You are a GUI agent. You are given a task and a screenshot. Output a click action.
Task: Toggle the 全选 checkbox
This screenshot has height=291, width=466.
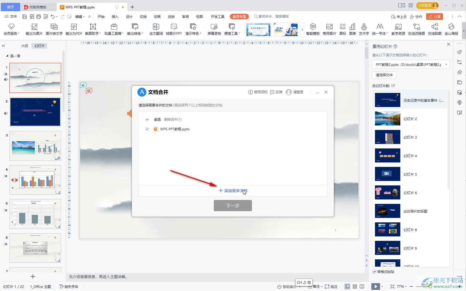(x=147, y=120)
